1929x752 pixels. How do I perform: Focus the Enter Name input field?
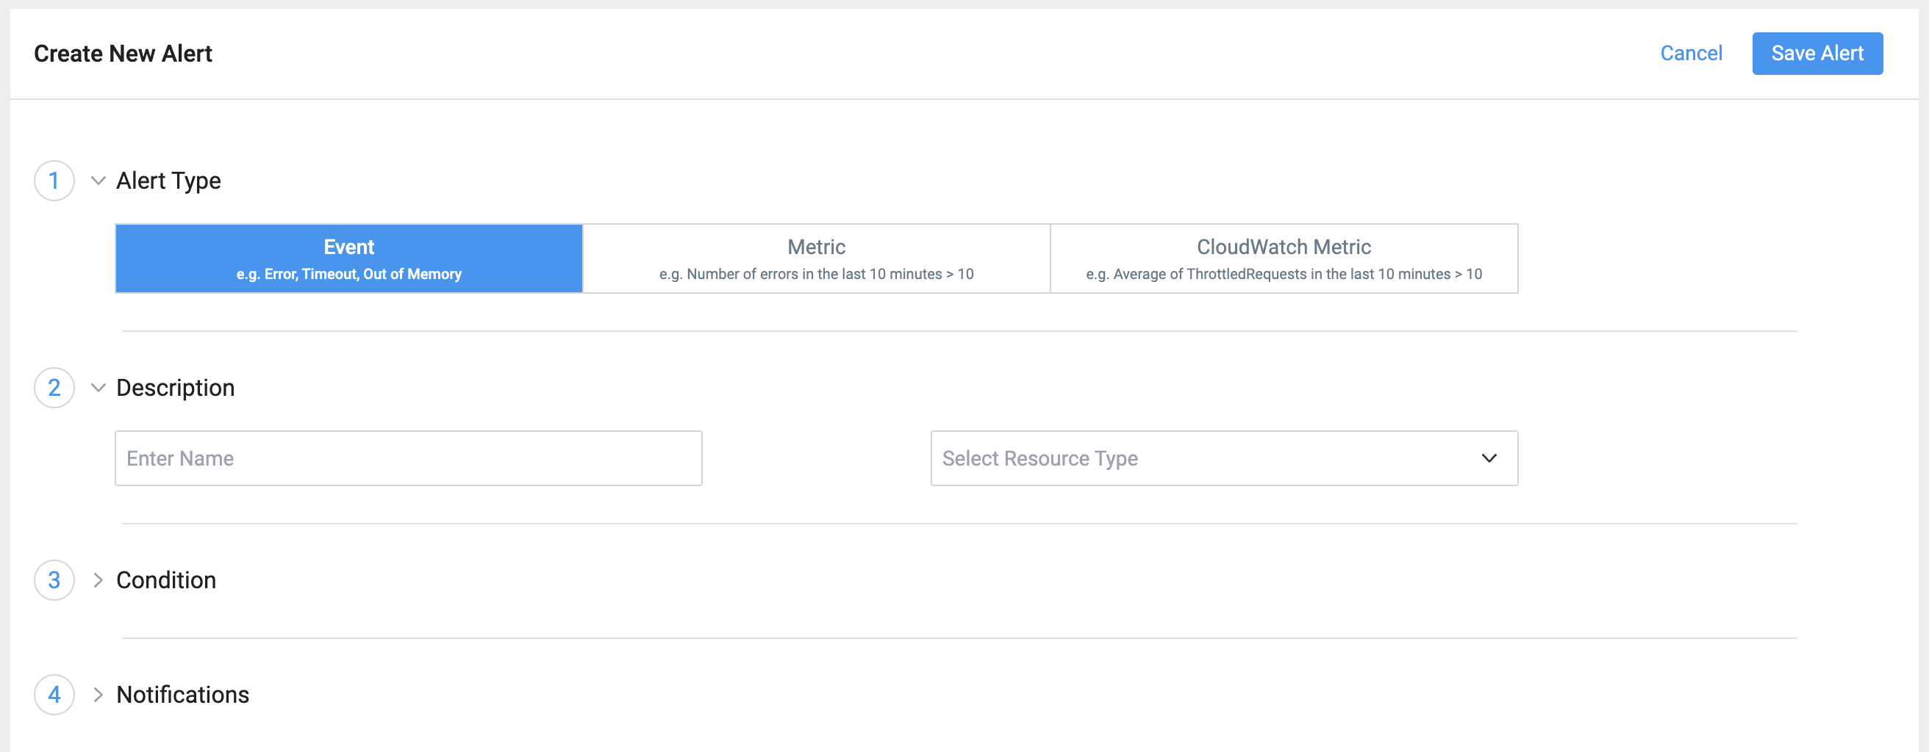coord(408,458)
